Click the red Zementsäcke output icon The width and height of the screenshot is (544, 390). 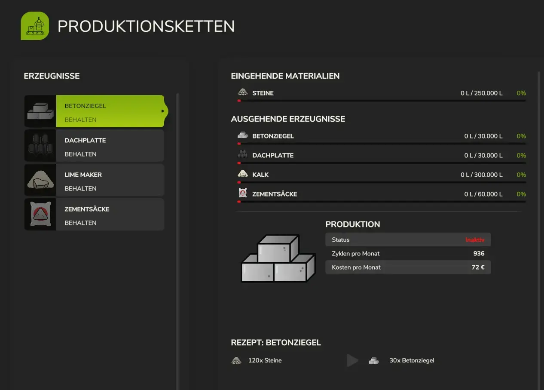(x=243, y=194)
